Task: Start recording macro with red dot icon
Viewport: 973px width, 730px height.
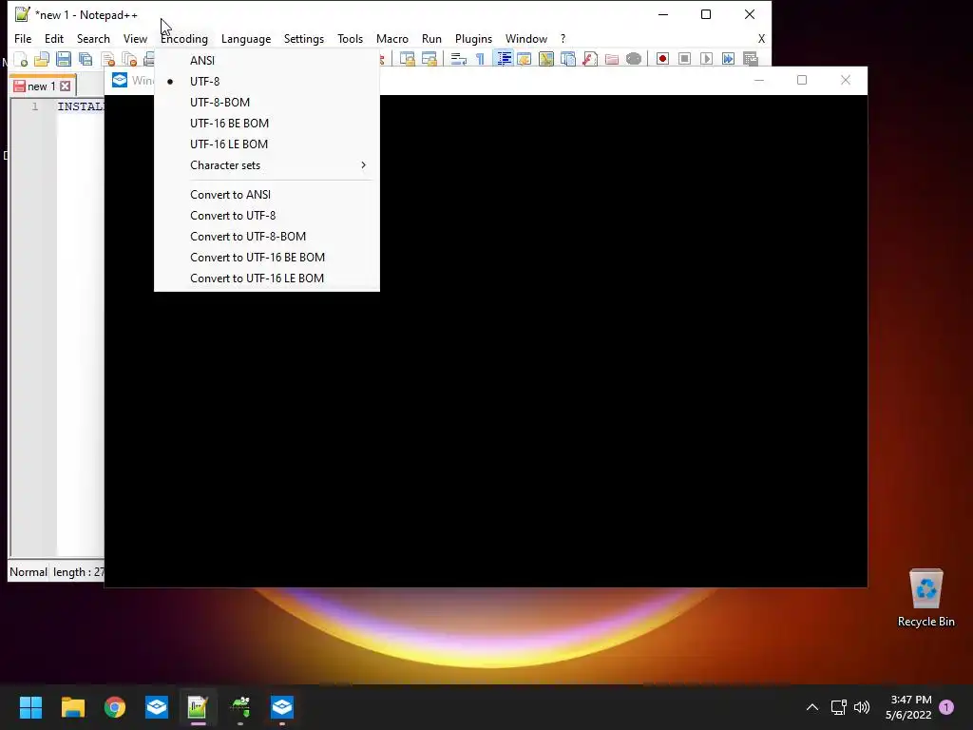Action: 662,59
